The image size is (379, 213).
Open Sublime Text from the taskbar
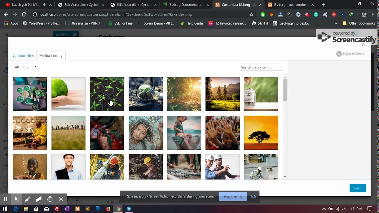click(88, 209)
